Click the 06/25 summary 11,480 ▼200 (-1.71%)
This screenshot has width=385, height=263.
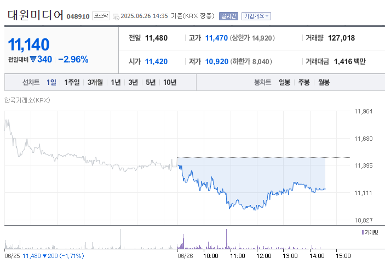[x=53, y=256]
